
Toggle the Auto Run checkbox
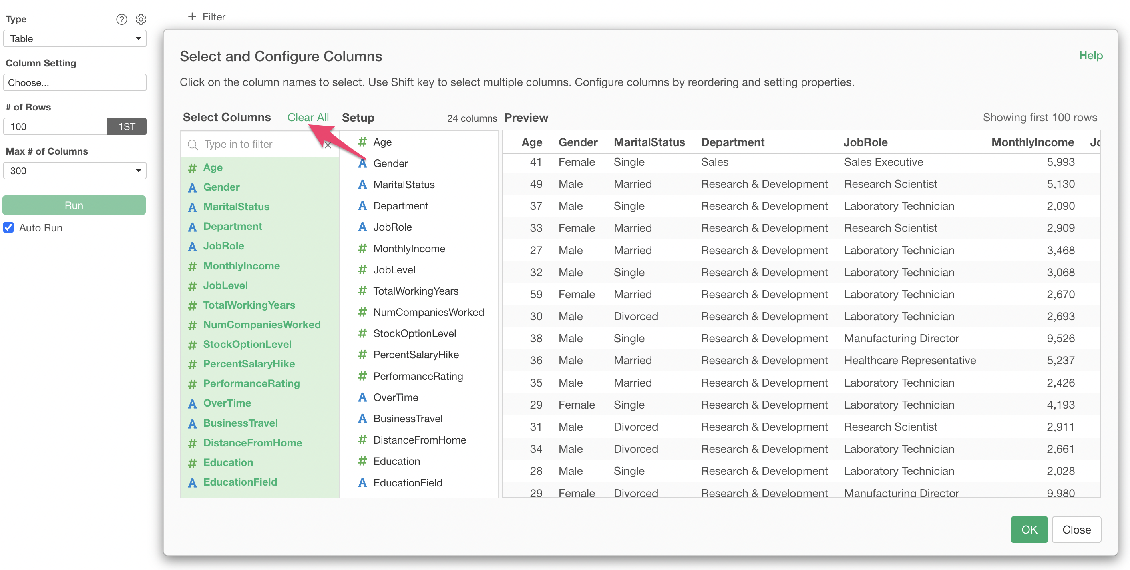pos(9,228)
